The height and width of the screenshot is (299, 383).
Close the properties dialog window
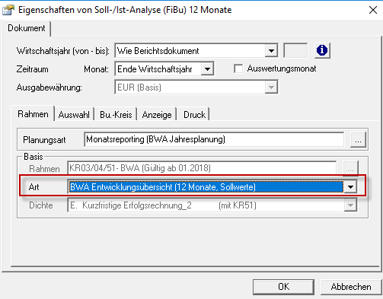373,10
